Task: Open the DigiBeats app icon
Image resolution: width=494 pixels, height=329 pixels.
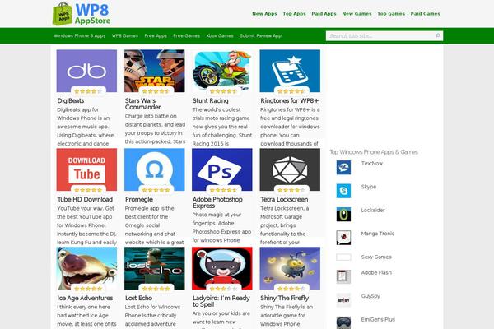Action: (x=86, y=71)
